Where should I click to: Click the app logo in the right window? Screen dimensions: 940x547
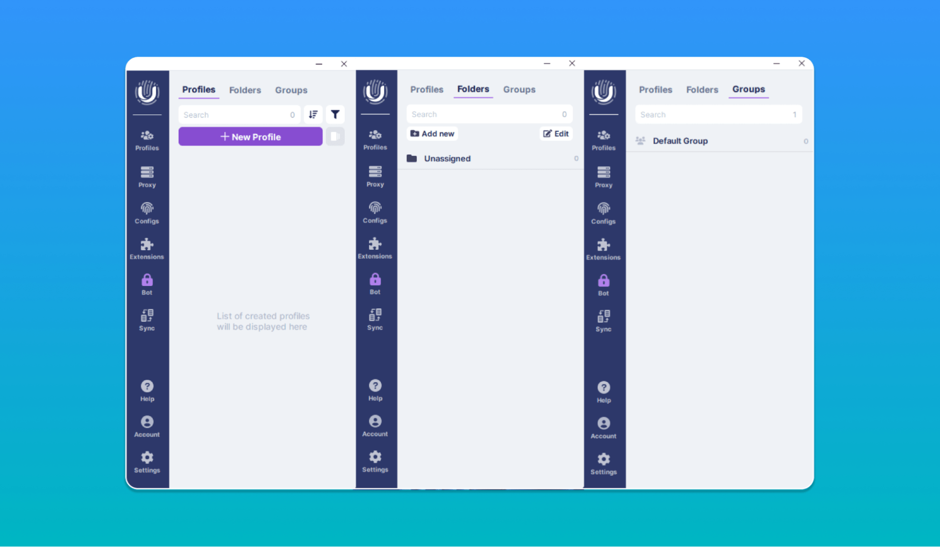point(603,91)
